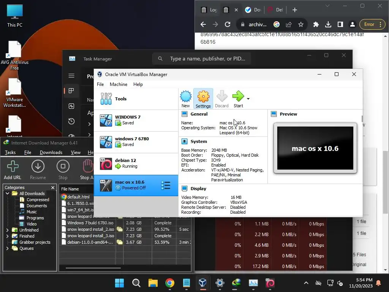389x292 pixels.
Task: Open IDM Downloads menu
Action: (x=51, y=152)
